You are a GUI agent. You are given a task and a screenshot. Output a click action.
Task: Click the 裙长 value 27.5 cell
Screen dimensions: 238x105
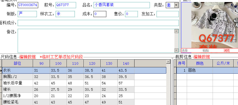click(x=58, y=89)
